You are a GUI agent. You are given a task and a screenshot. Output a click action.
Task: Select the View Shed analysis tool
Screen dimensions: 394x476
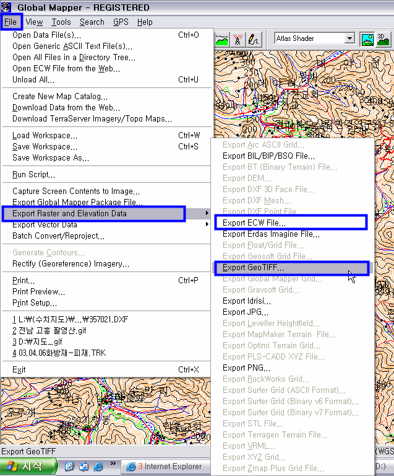pyautogui.click(x=238, y=39)
